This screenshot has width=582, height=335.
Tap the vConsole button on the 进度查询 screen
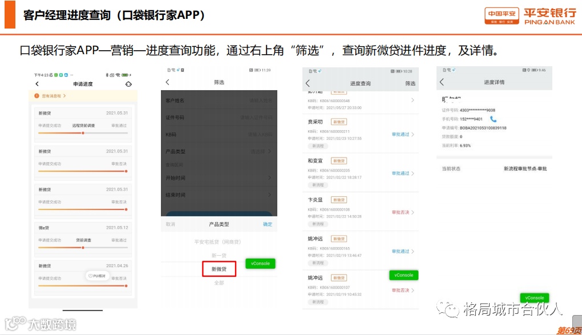tap(403, 275)
